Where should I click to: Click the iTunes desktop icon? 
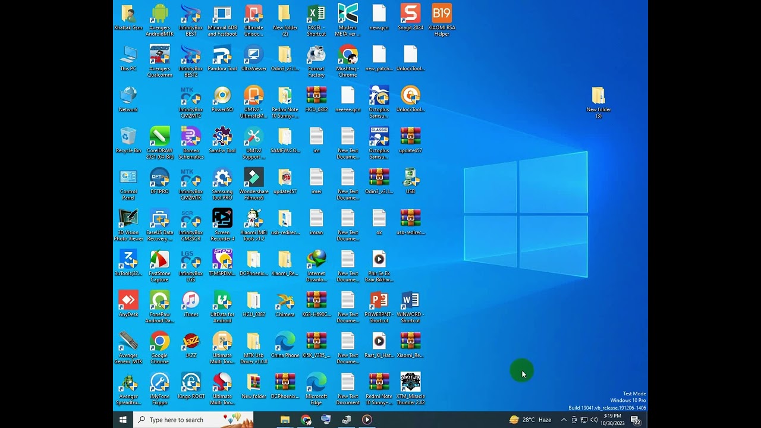pos(191,301)
